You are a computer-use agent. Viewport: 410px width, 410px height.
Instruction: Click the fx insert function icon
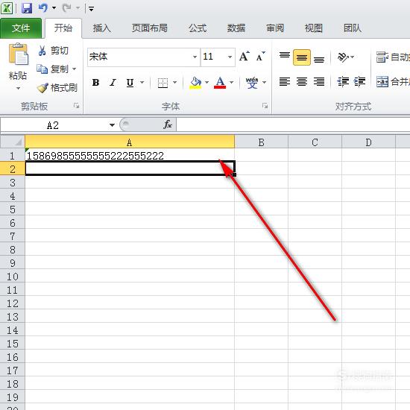(x=167, y=124)
